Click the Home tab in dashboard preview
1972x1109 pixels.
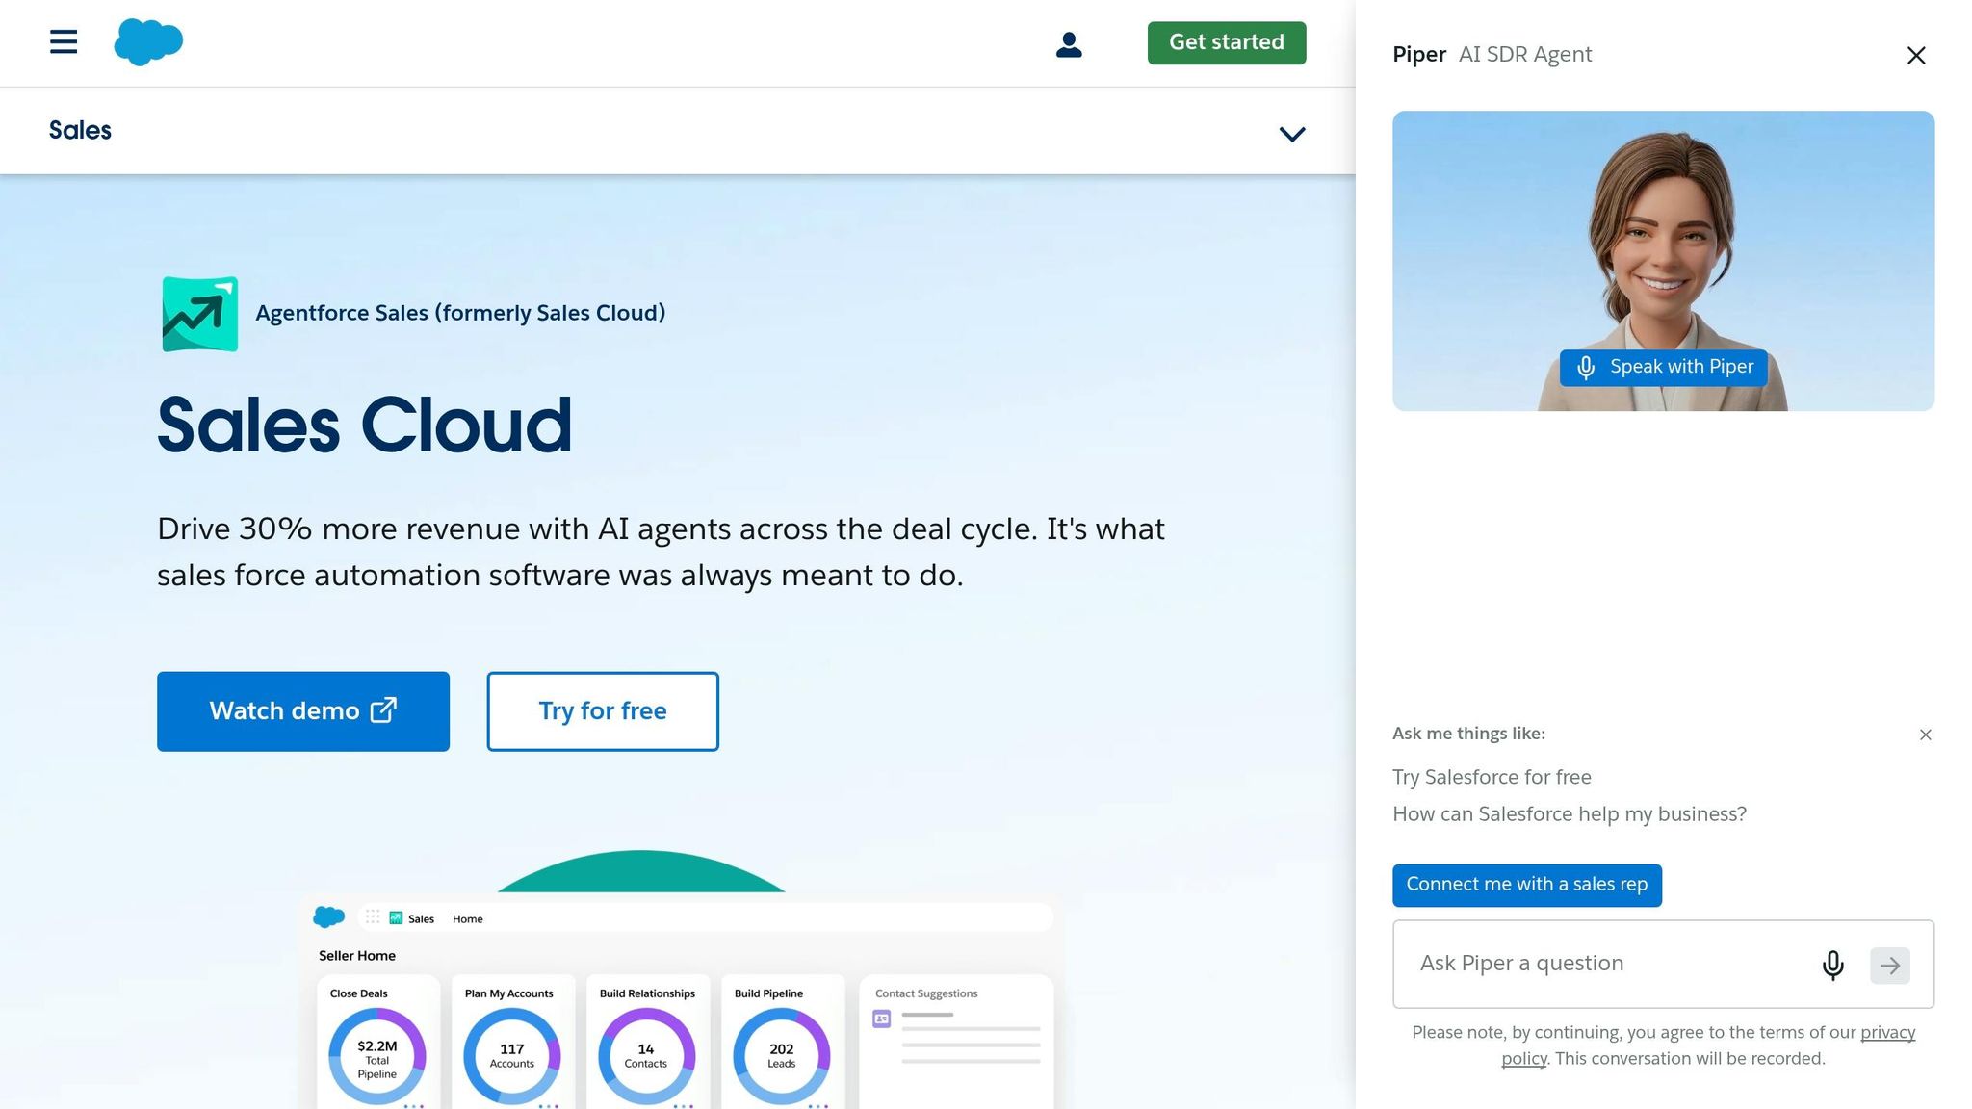468,919
